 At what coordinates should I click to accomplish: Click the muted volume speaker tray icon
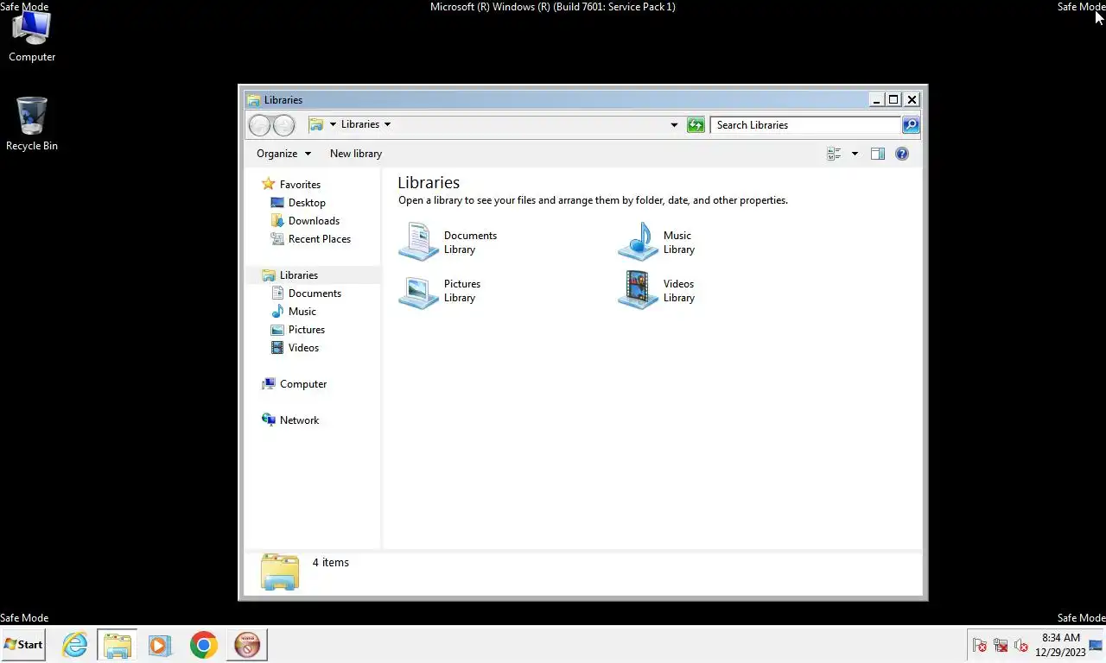(1020, 645)
